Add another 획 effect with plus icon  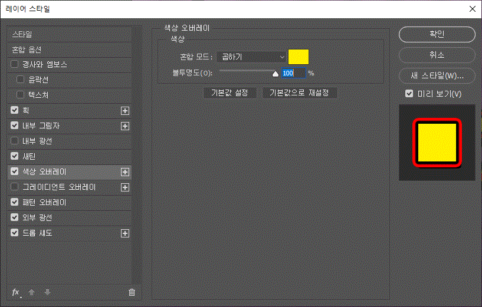(125, 111)
